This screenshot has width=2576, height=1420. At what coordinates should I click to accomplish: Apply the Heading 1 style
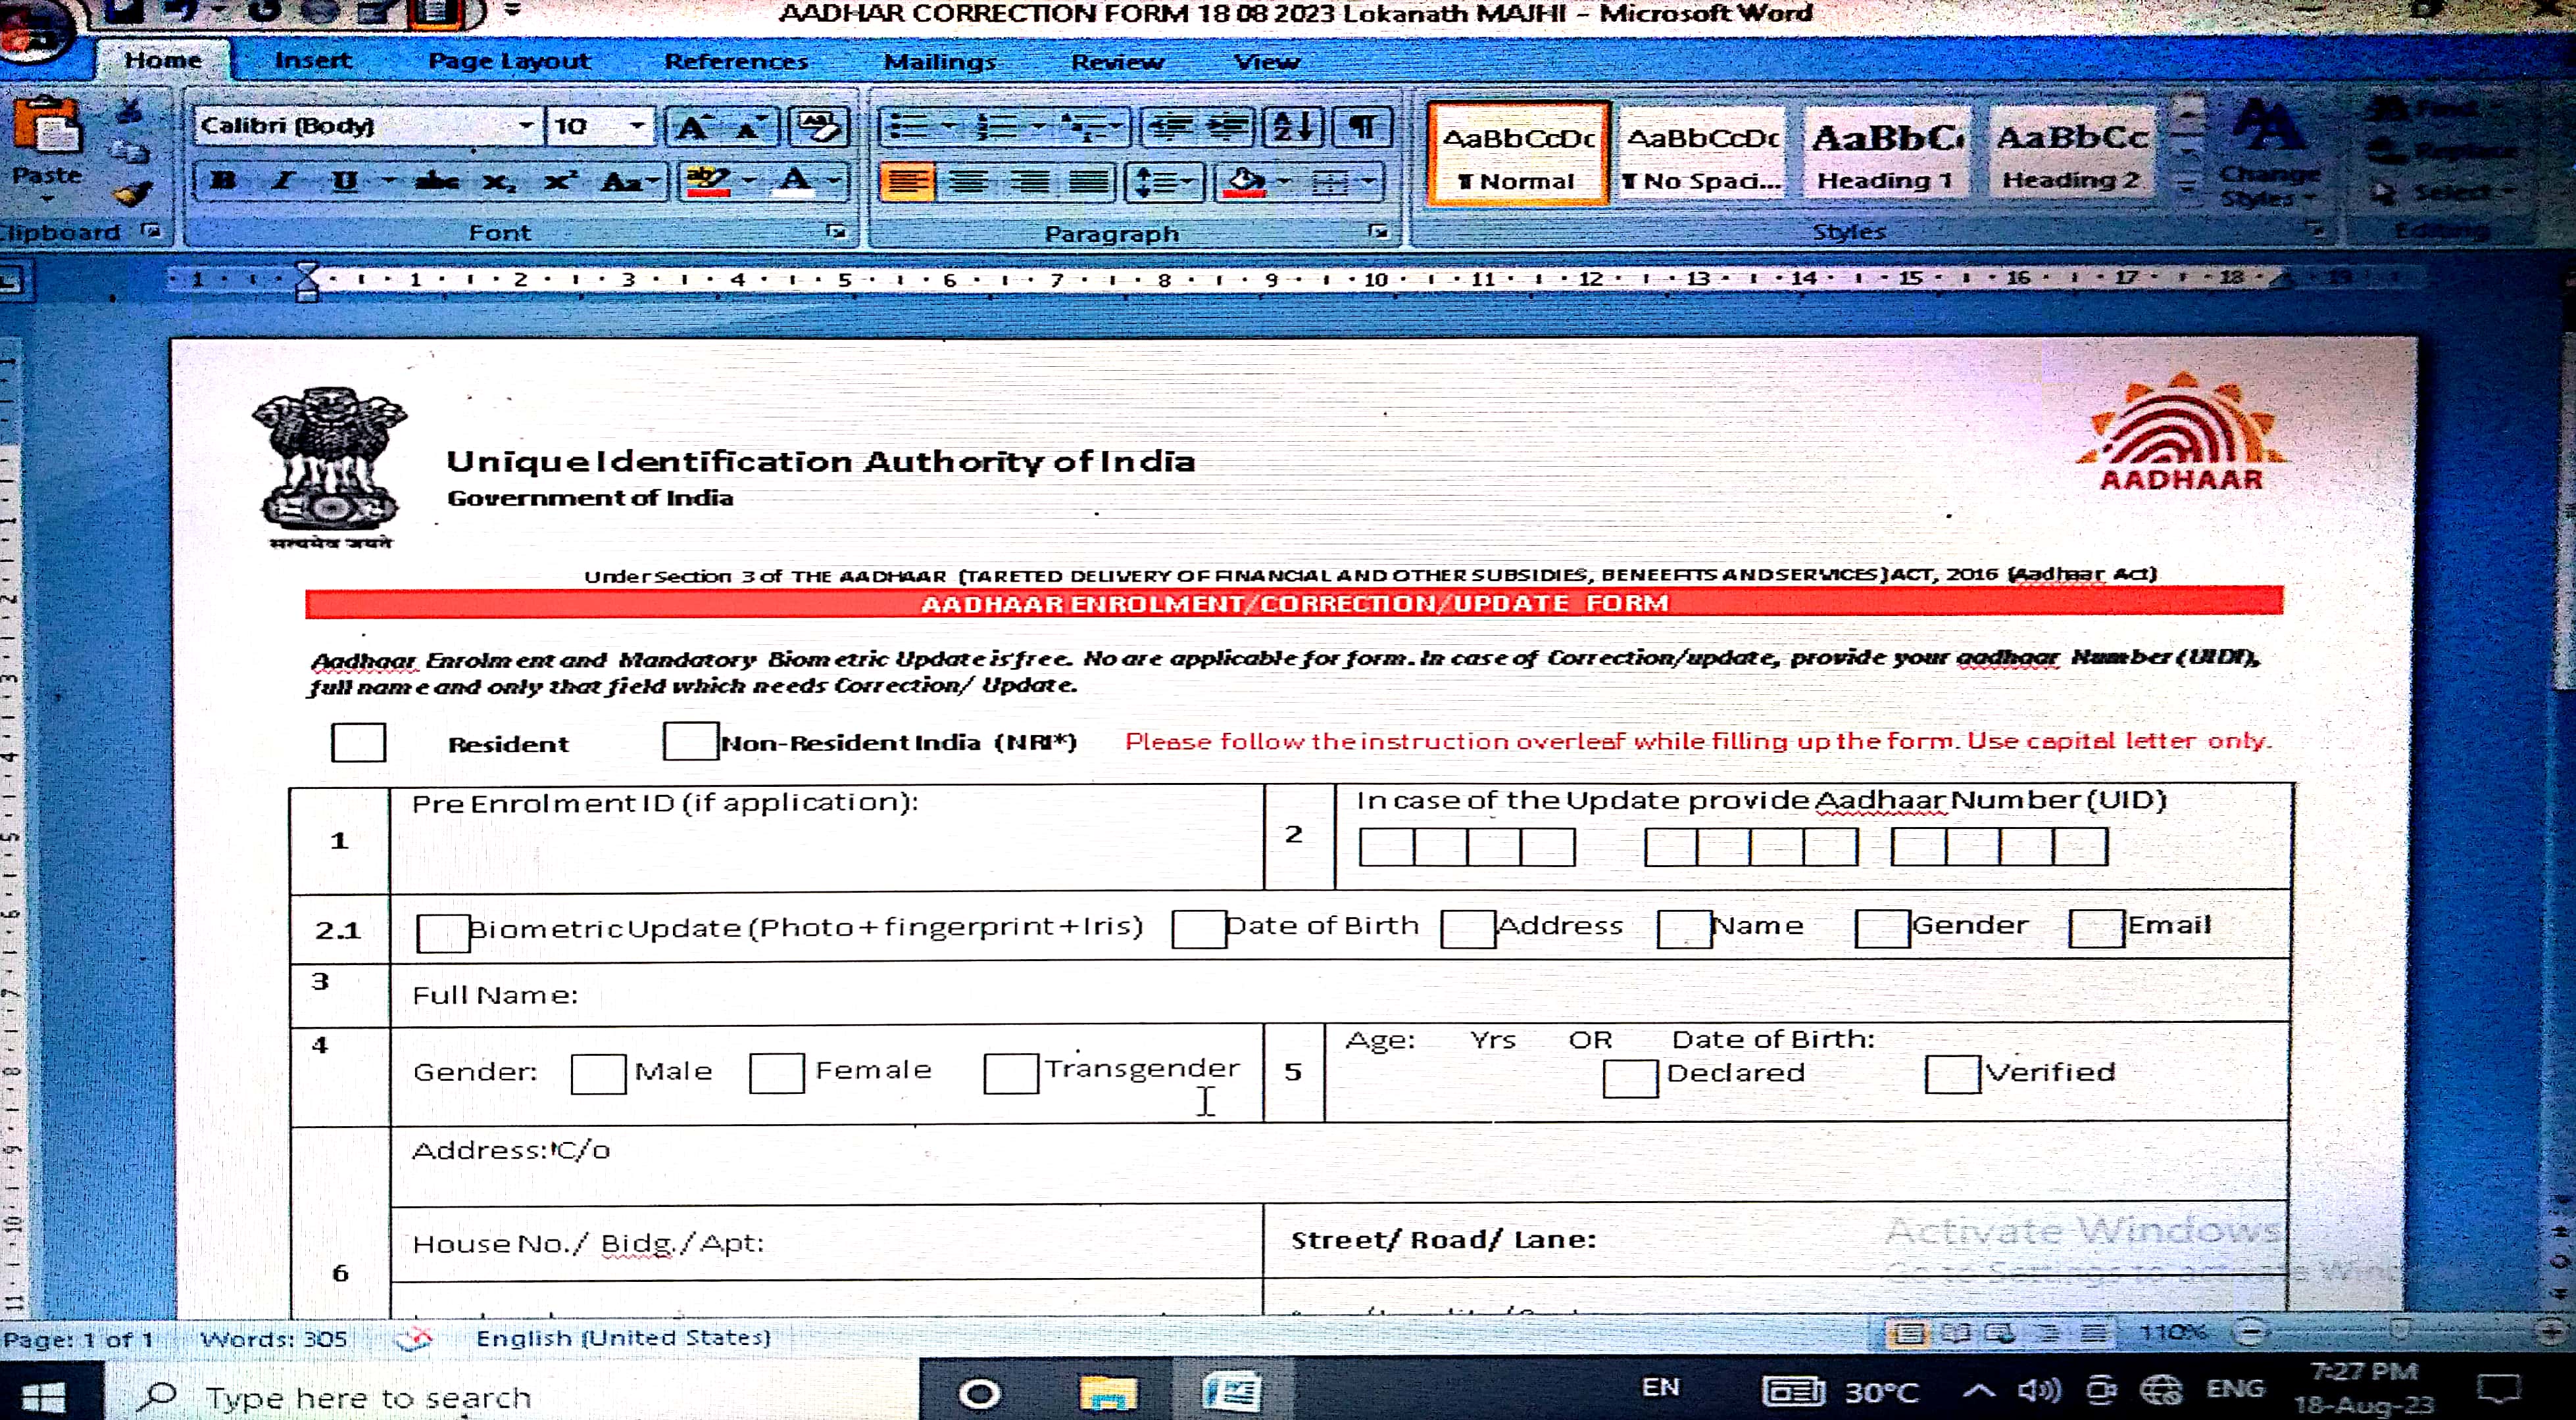[1885, 155]
